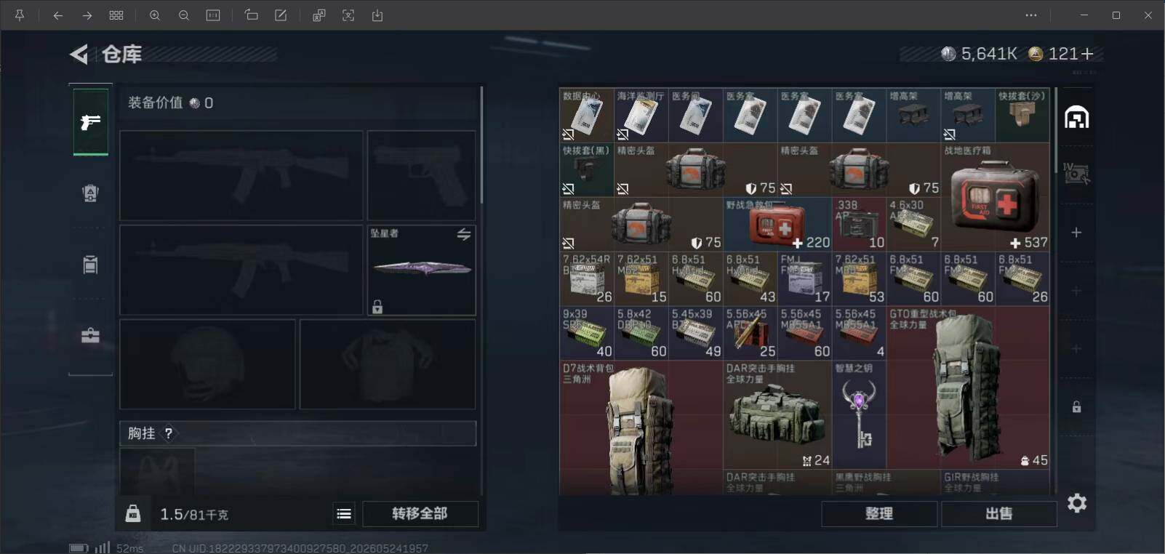
Task: Click 整理 to sort the warehouse
Action: [879, 513]
